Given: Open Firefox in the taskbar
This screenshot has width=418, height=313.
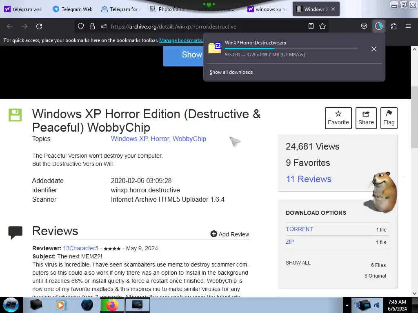Looking at the screenshot, I should pyautogui.click(x=112, y=305).
